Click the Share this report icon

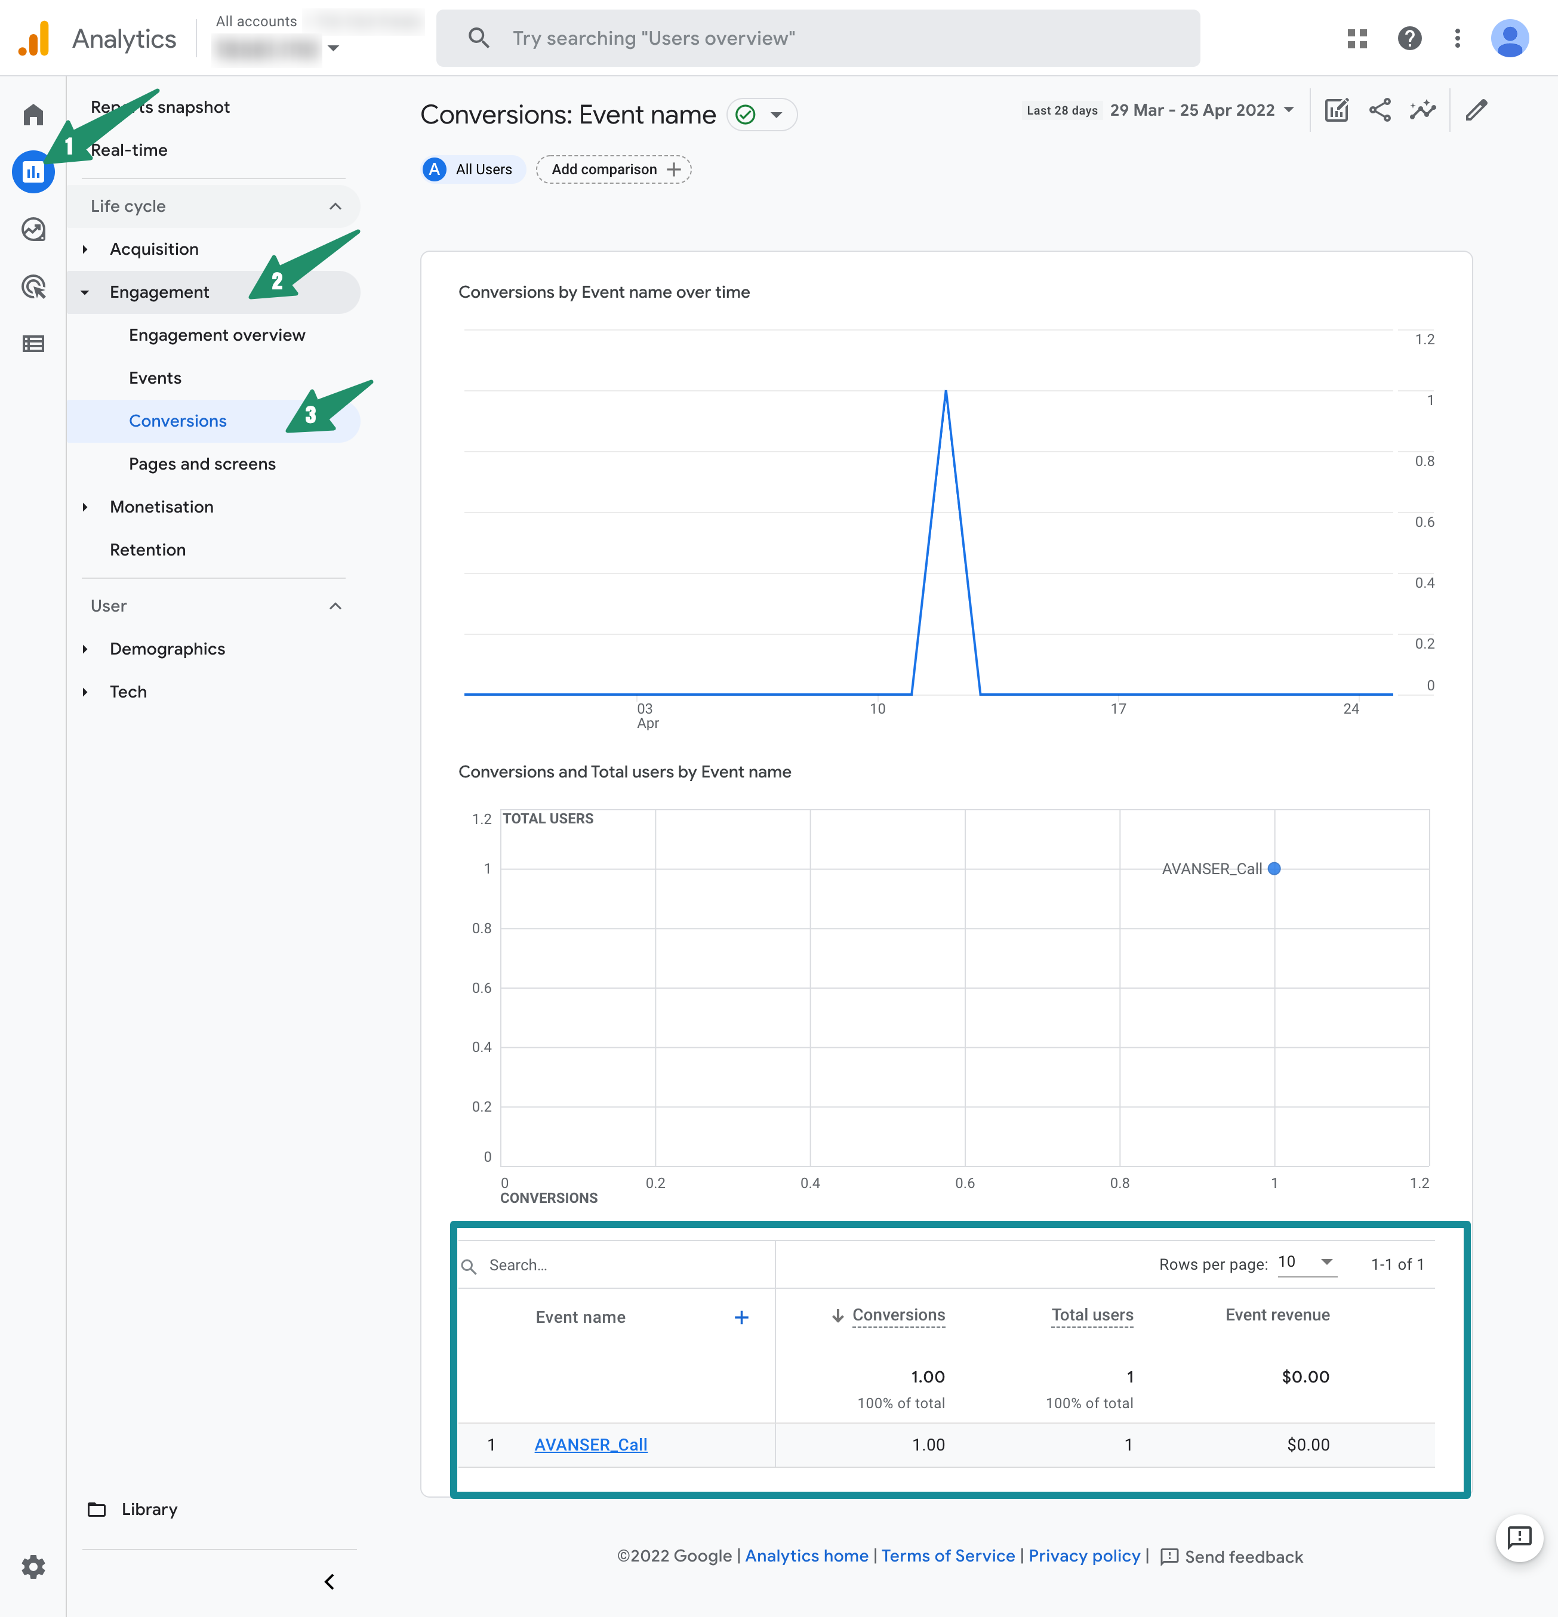click(1380, 110)
